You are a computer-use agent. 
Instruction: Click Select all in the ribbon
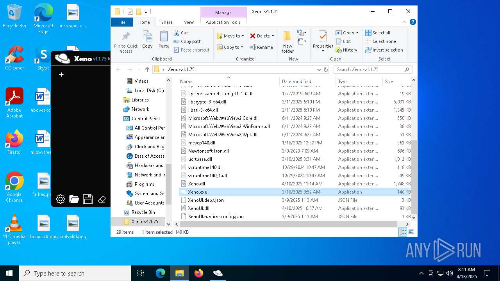coord(378,33)
